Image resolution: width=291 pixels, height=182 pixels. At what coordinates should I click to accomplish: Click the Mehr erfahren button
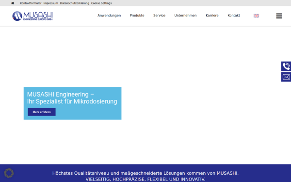point(42,112)
